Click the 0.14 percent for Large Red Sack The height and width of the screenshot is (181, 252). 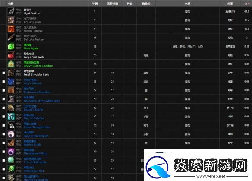point(247,55)
